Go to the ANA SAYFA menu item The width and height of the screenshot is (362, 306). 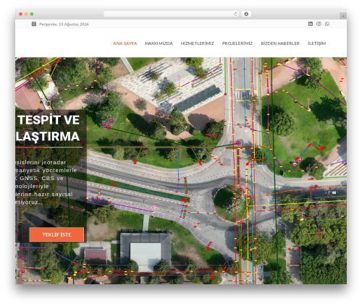(125, 43)
